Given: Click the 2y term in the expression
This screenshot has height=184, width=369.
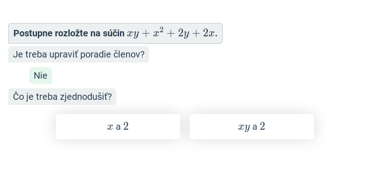Looking at the screenshot, I should coord(184,34).
